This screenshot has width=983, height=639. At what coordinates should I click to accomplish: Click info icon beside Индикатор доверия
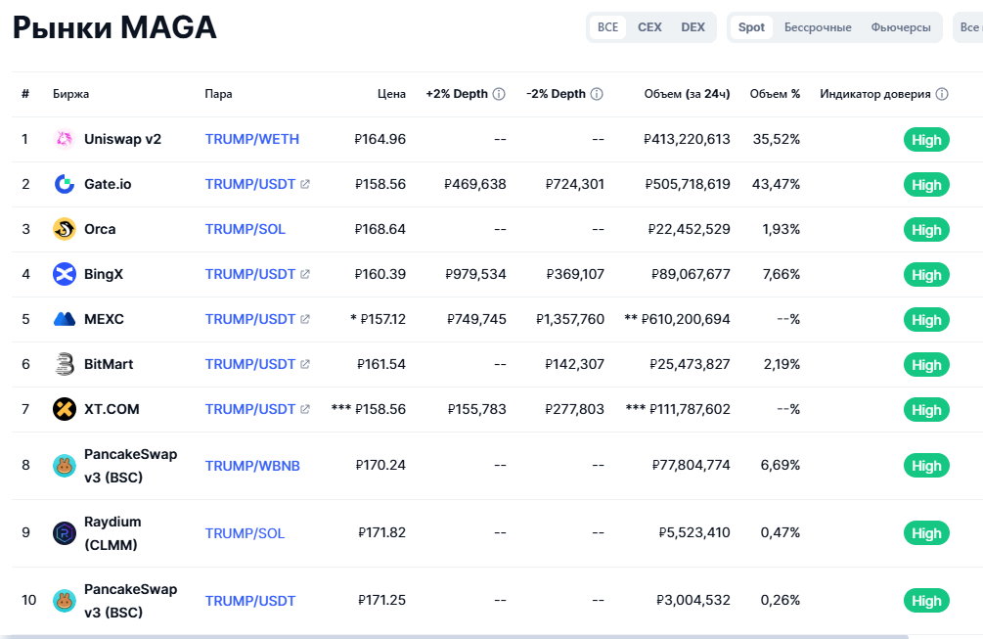[942, 94]
